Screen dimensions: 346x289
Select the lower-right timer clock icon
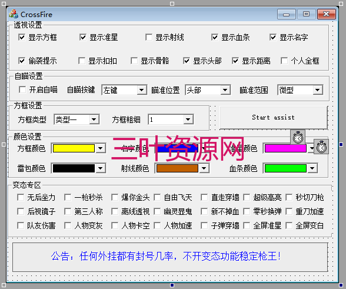[x=321, y=147]
